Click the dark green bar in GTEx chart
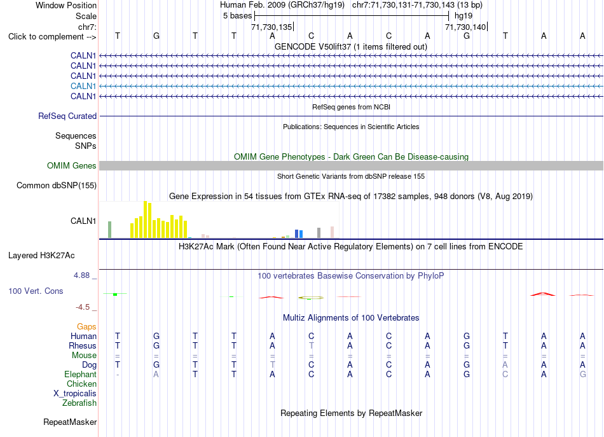Screen dimensions: 604x437 pos(109,230)
